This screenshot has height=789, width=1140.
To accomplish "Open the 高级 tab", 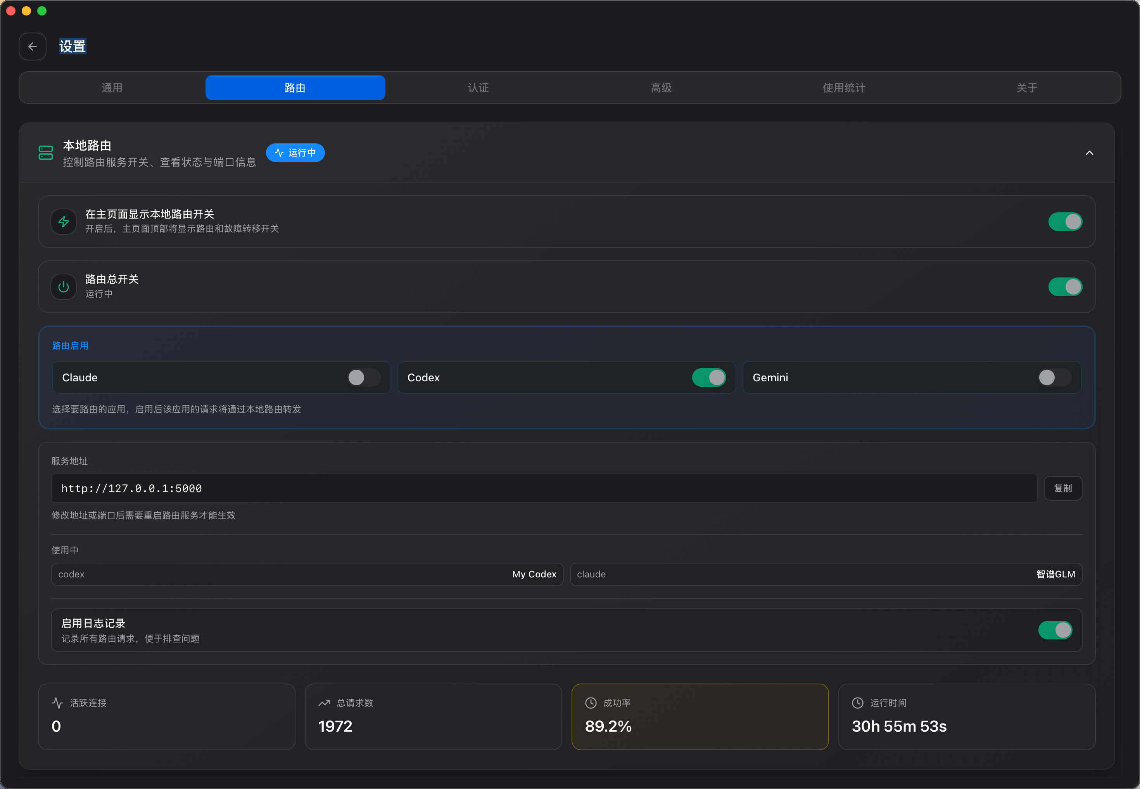I will tap(661, 88).
